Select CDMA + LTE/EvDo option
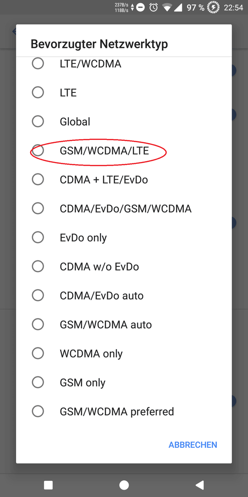This screenshot has height=497, width=248. (x=124, y=180)
